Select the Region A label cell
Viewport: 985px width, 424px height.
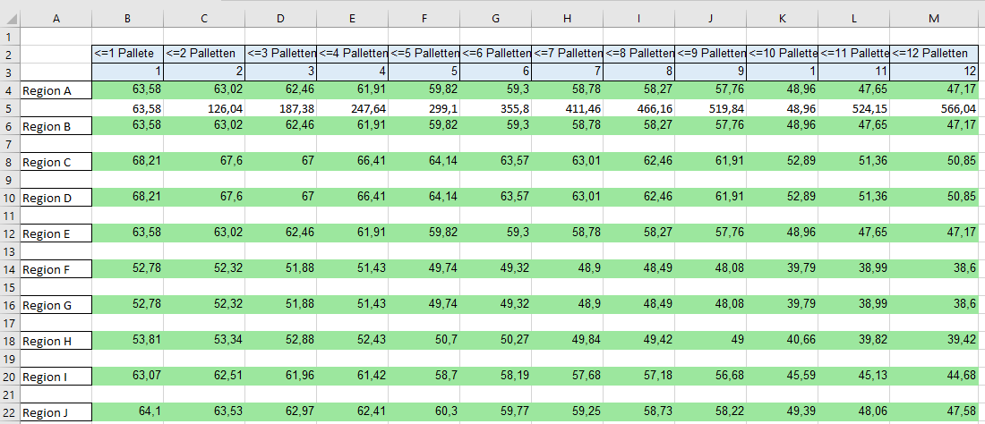(56, 91)
